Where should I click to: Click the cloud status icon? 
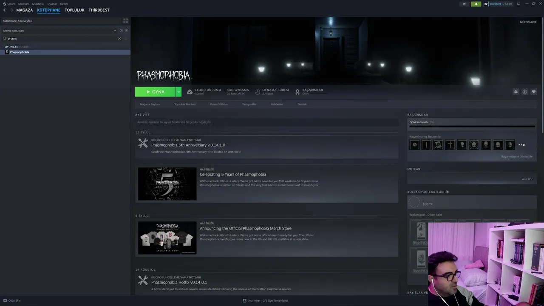click(x=190, y=92)
